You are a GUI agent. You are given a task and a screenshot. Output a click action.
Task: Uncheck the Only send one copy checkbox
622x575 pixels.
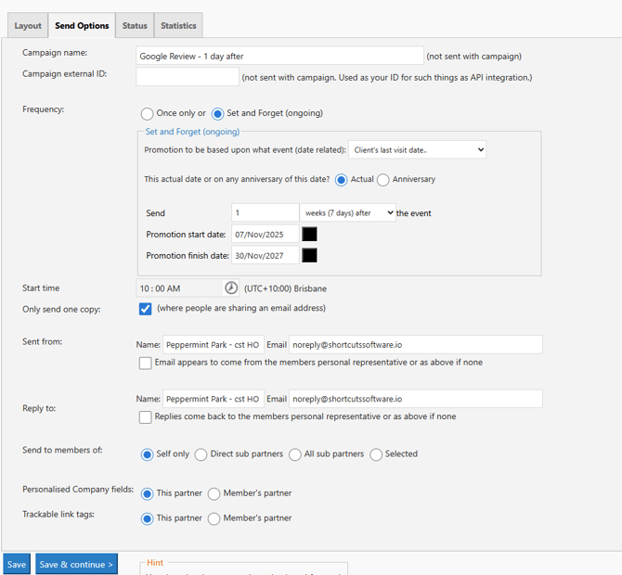145,309
